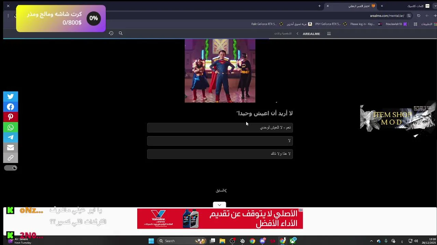This screenshot has height=245, width=437.
Task: Open microphone tray icon
Action: tap(386, 241)
